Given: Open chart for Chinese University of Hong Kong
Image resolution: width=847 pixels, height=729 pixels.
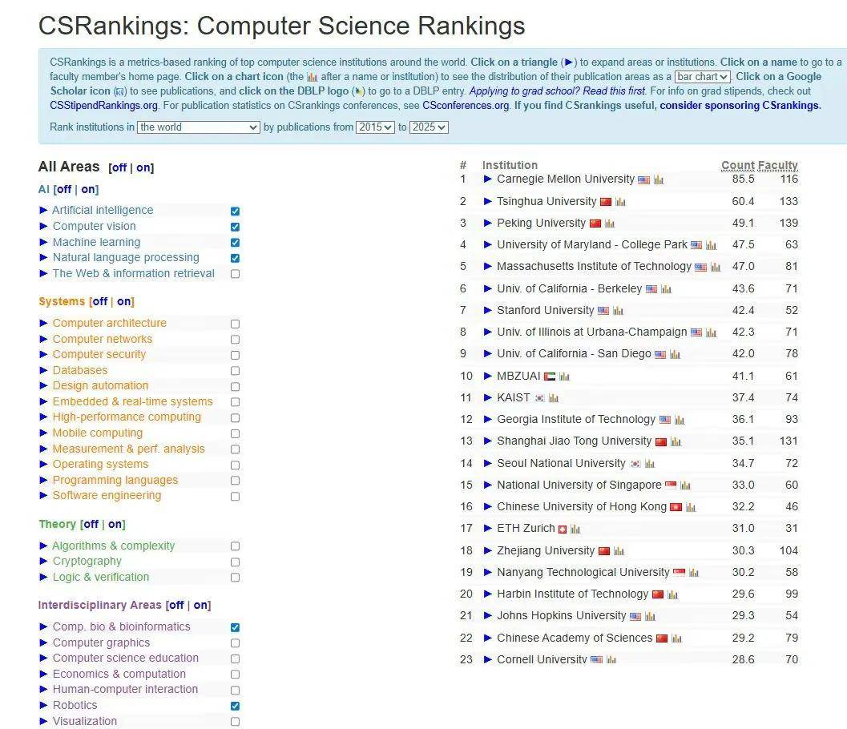Looking at the screenshot, I should (x=691, y=507).
